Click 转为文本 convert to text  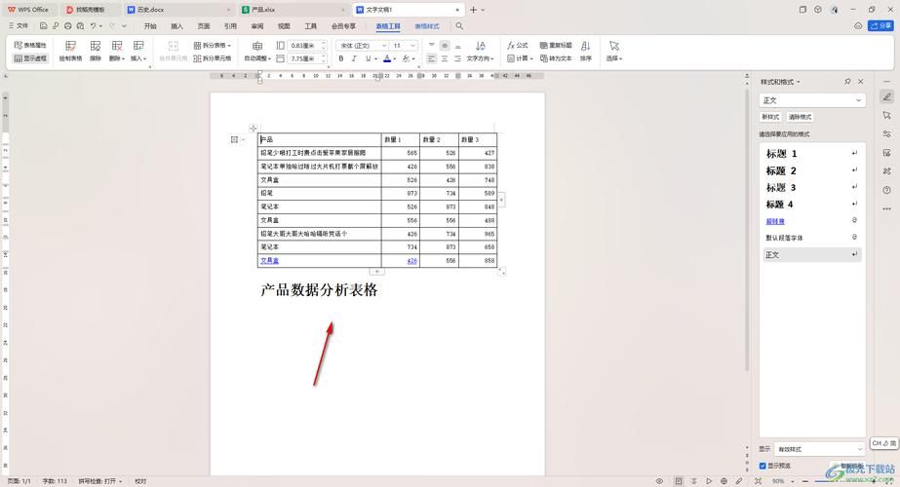pos(556,57)
